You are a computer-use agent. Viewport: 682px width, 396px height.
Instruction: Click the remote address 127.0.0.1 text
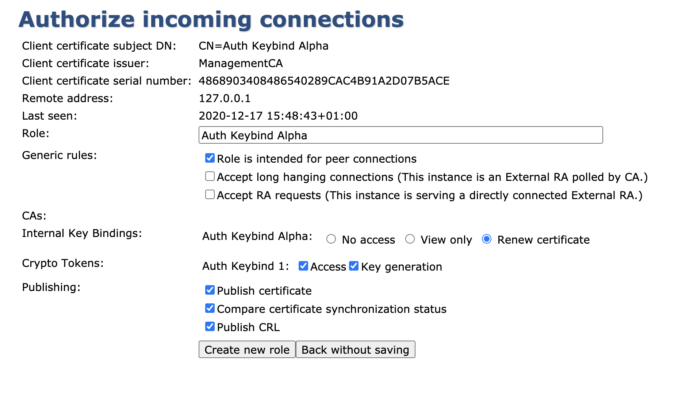click(x=225, y=98)
